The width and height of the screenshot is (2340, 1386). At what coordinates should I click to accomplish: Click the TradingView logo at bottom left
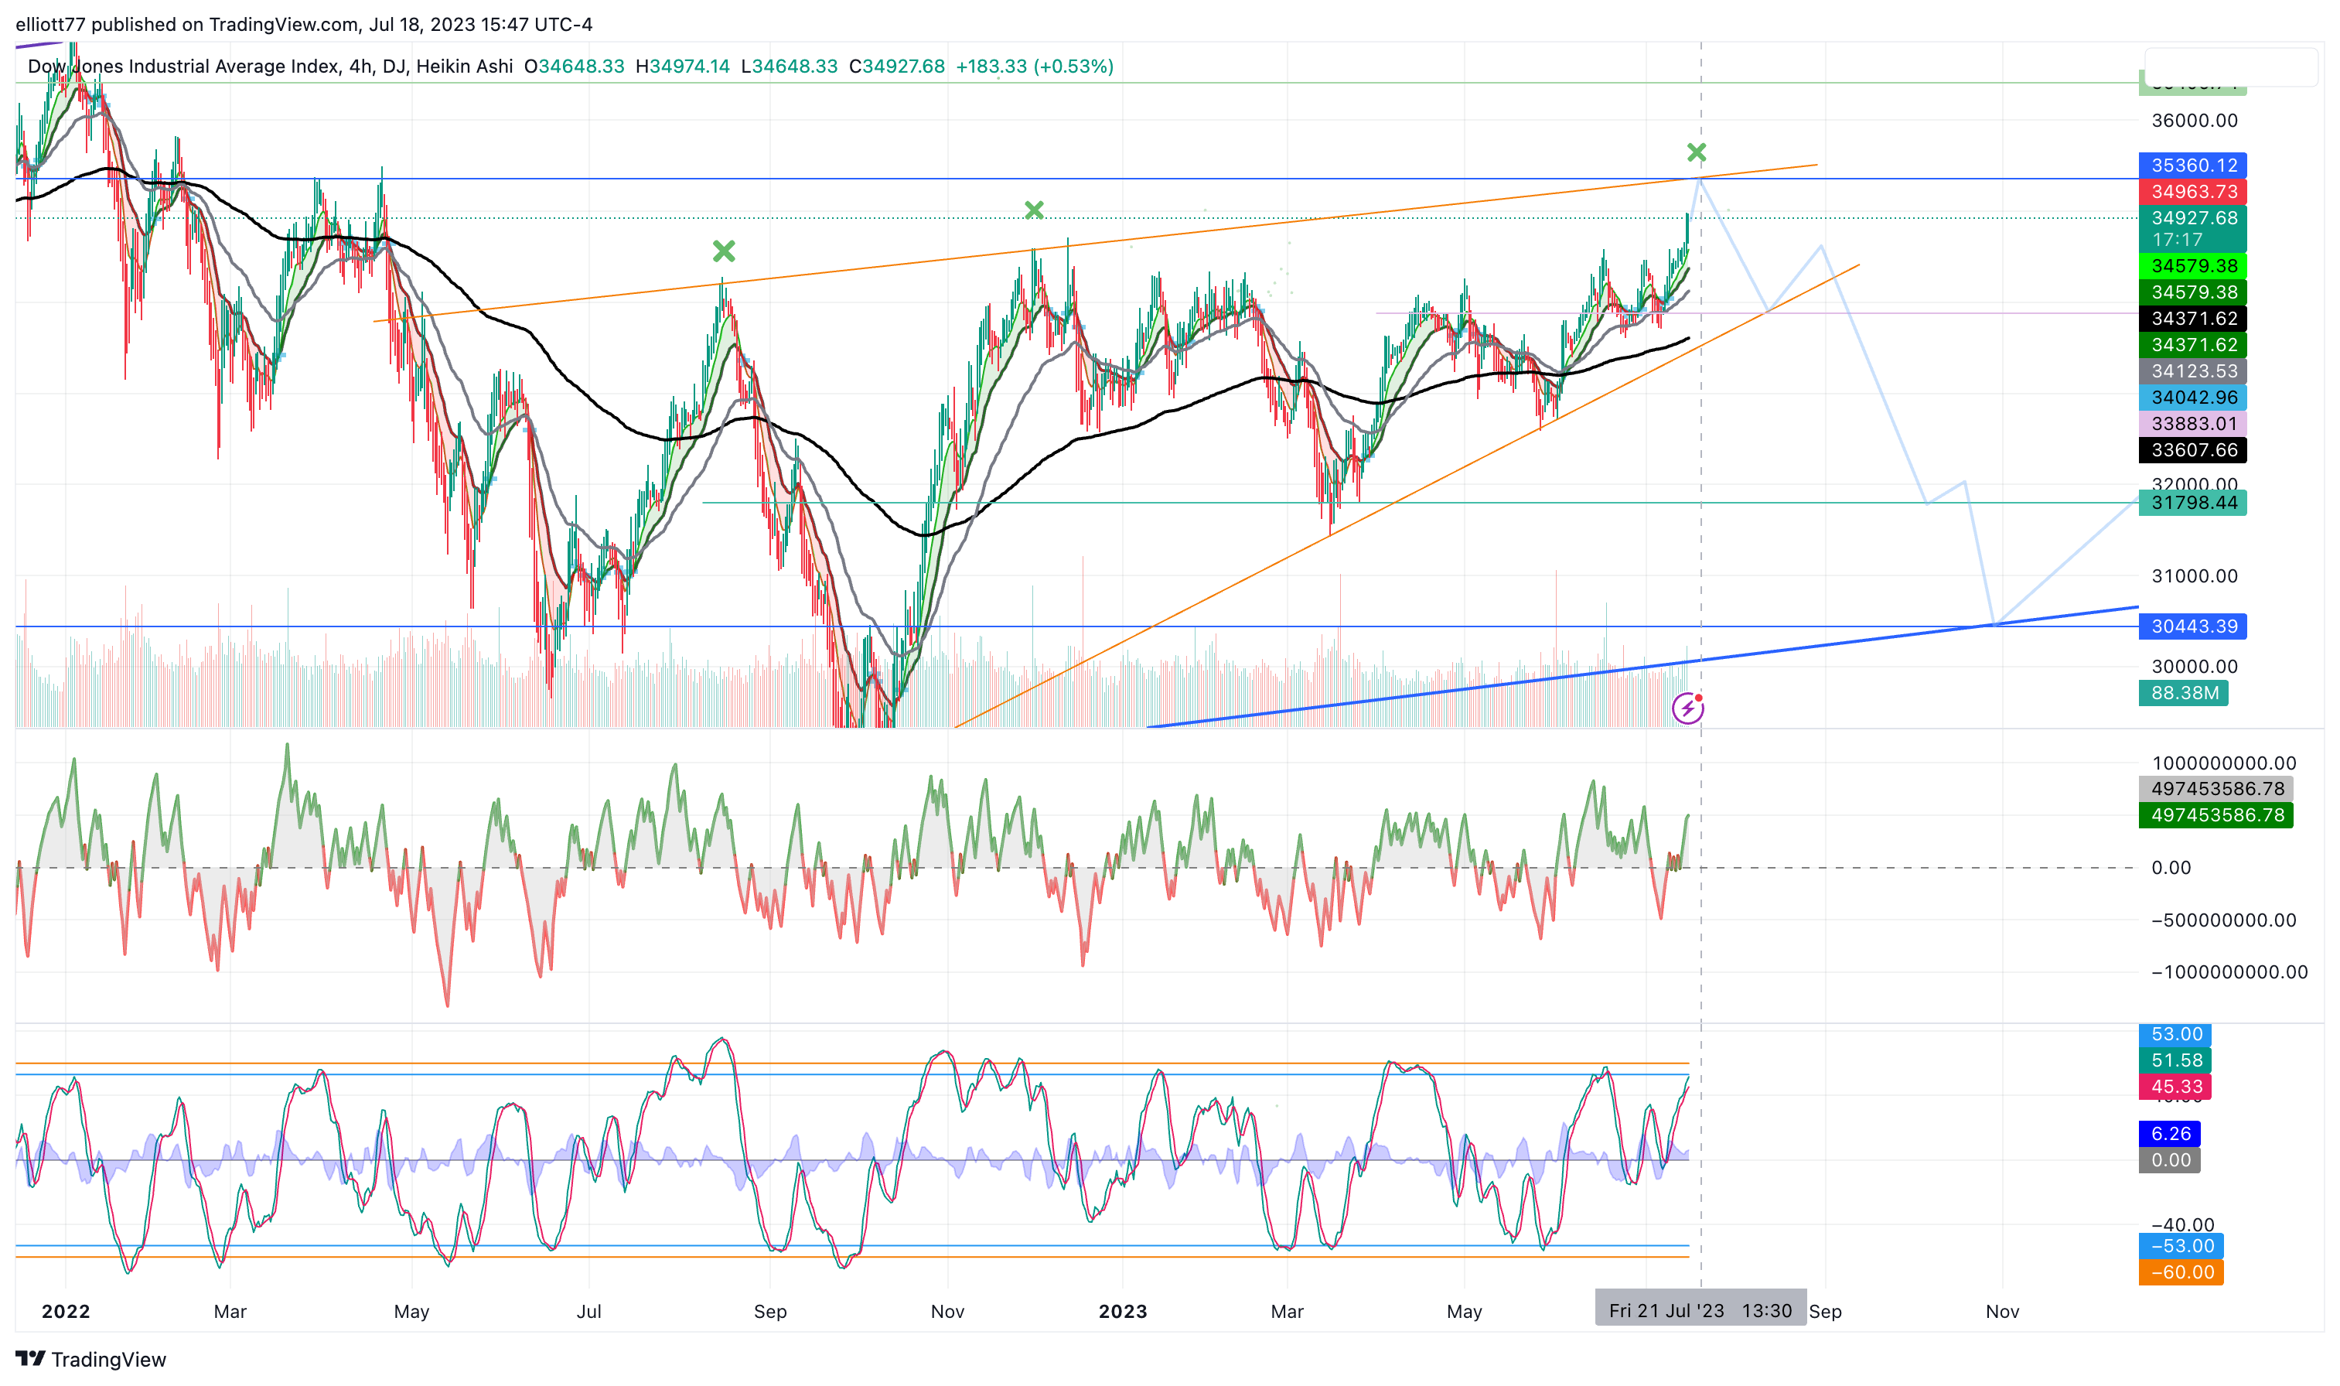point(90,1359)
